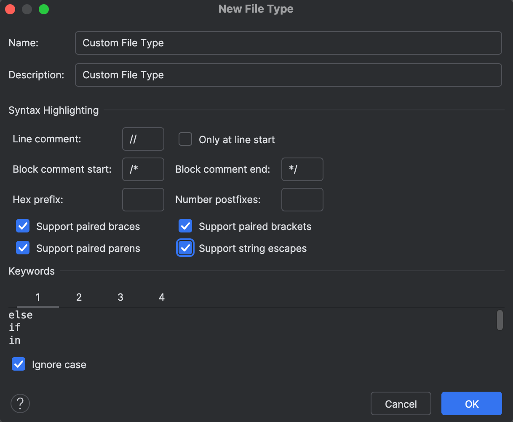Return to keywords tab 1
This screenshot has width=513, height=422.
tap(37, 297)
